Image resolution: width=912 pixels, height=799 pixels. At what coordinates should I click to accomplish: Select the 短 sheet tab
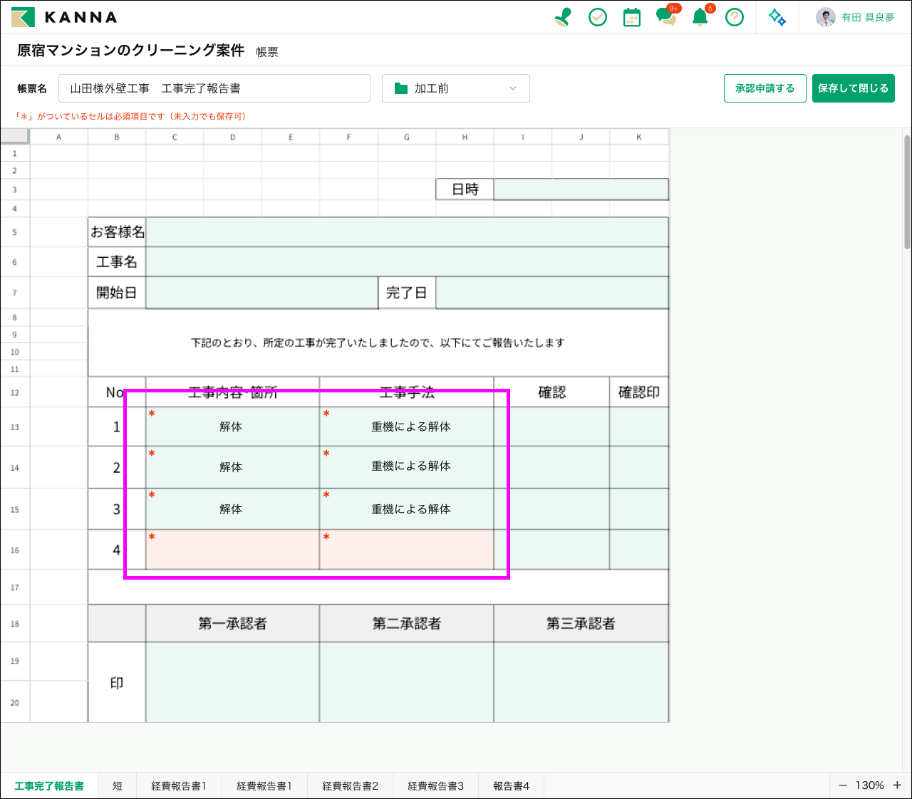point(118,785)
